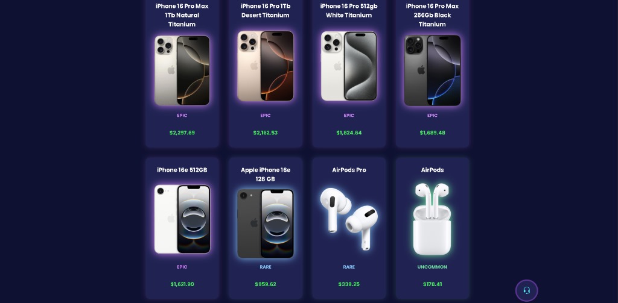Select iPhone 16 Pro Max Natural Titanium image
This screenshot has width=618, height=303.
click(182, 70)
